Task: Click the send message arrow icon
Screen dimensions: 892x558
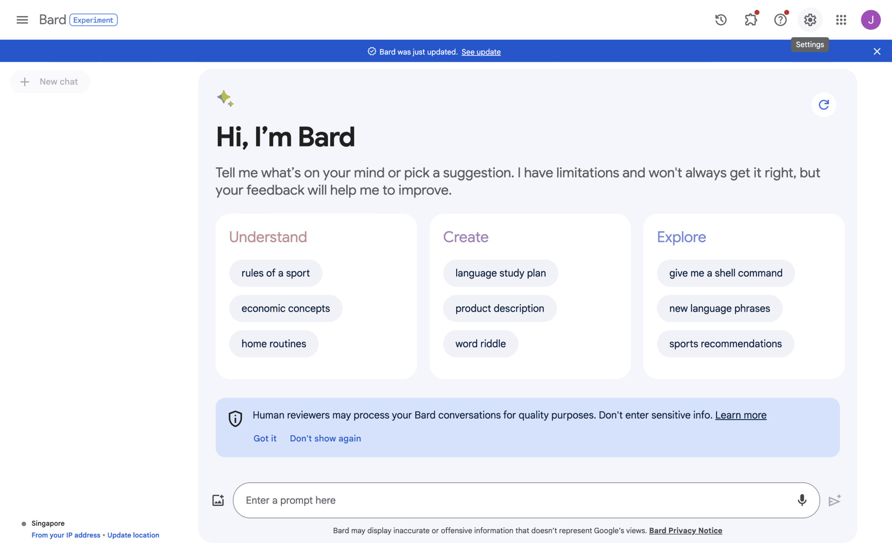Action: tap(835, 500)
